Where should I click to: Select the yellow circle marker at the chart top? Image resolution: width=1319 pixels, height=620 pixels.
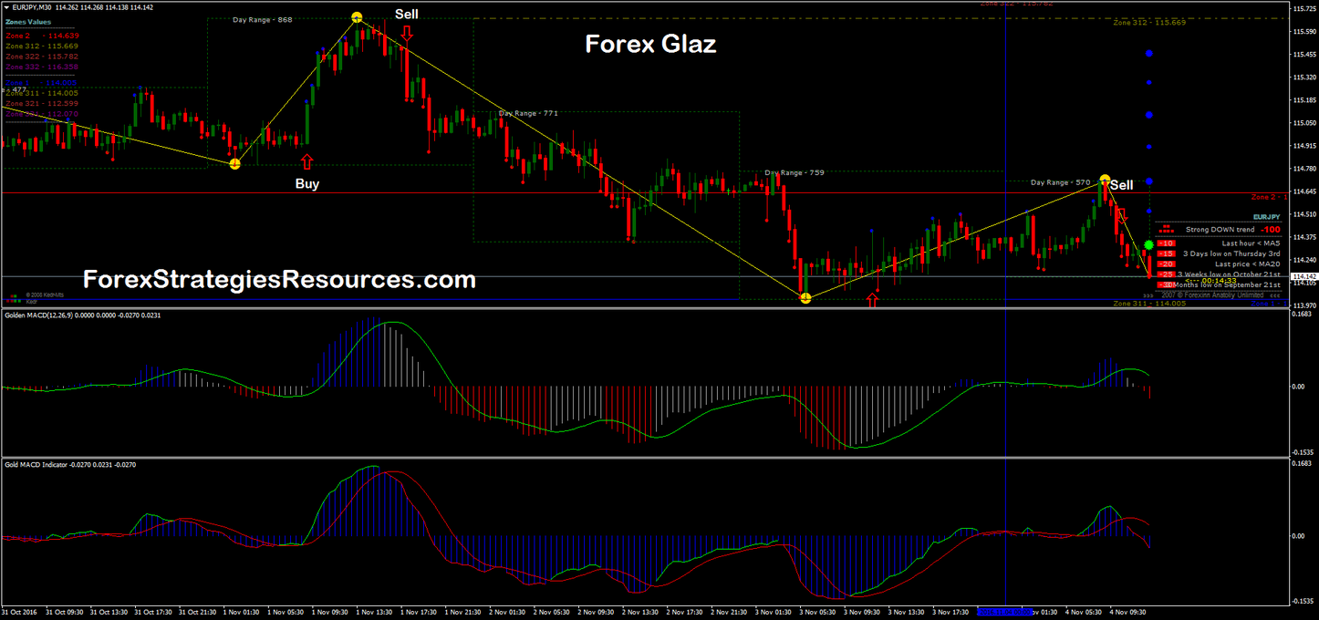pyautogui.click(x=355, y=15)
